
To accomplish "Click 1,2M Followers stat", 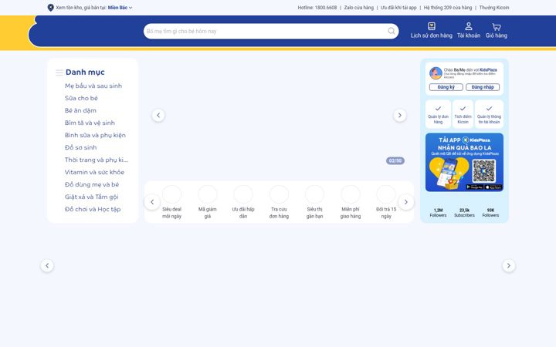I will (439, 213).
